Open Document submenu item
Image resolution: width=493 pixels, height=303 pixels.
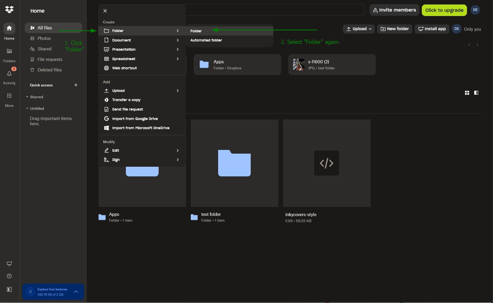142,40
